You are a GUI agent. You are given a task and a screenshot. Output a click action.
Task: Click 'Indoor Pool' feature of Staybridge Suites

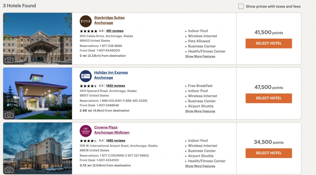tap(198, 31)
